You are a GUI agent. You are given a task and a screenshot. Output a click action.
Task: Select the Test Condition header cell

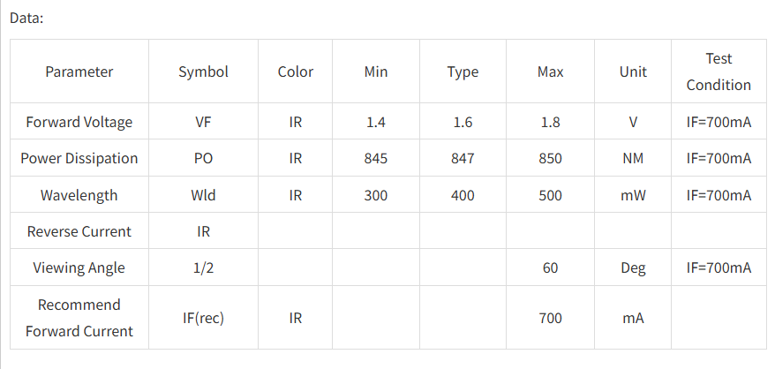719,72
